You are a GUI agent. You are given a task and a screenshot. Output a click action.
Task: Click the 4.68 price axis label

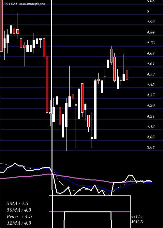151,53
